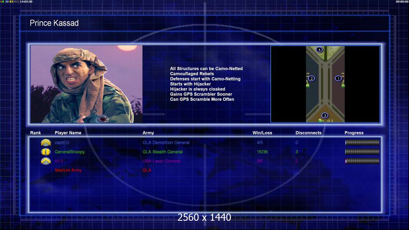The width and height of the screenshot is (409, 230).
Task: Click captEO's win/loss record 4/5
Action: (x=259, y=143)
